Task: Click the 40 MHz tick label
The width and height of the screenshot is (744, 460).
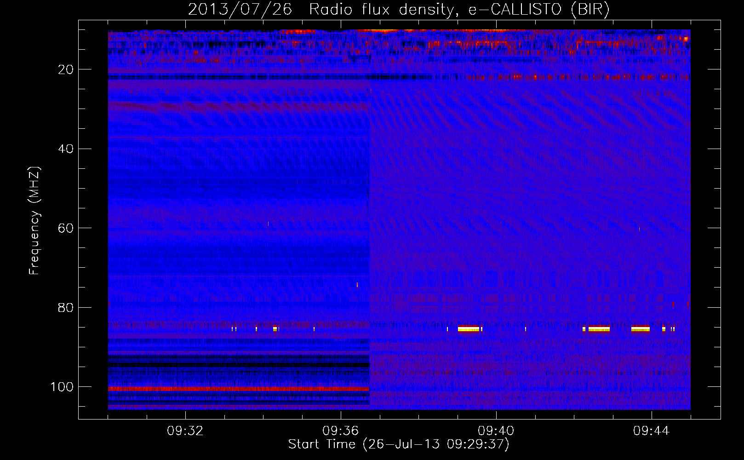Action: coord(66,149)
